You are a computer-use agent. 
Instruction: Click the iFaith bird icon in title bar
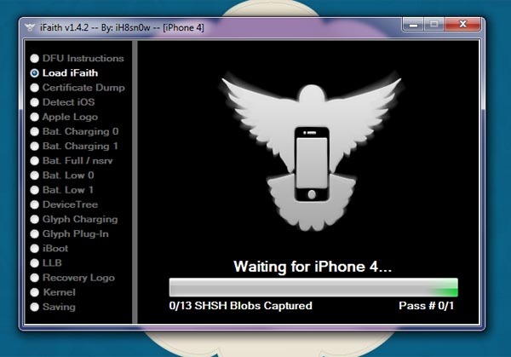point(30,28)
